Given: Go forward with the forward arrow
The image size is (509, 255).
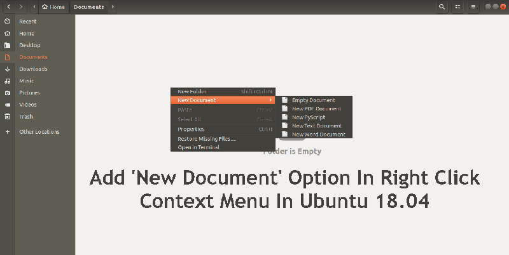Looking at the screenshot, I should (x=21, y=6).
